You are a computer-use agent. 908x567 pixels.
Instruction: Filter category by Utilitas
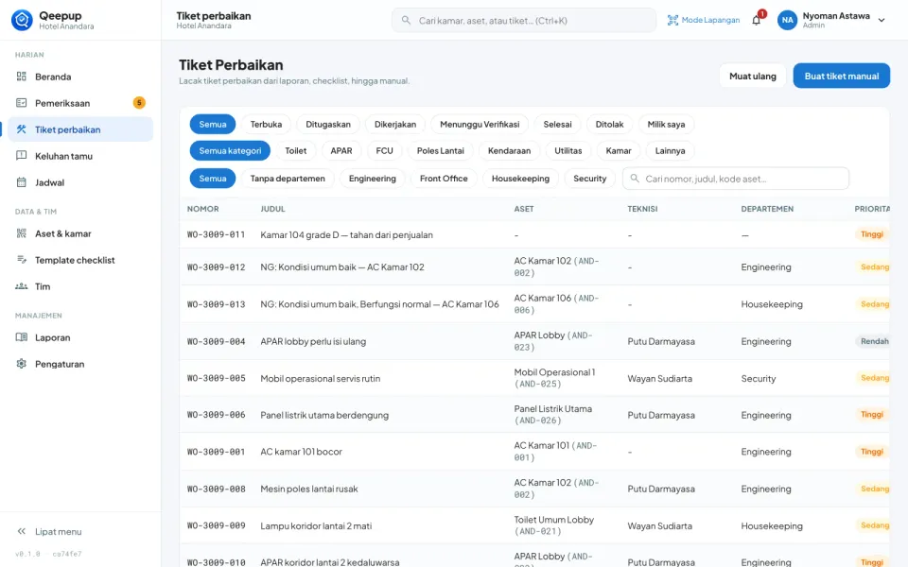[568, 150]
